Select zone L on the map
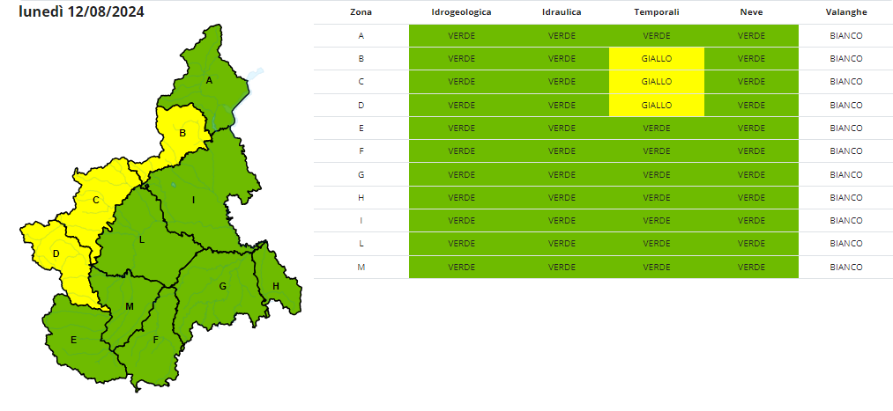Image resolution: width=893 pixels, height=411 pixels. point(141,239)
